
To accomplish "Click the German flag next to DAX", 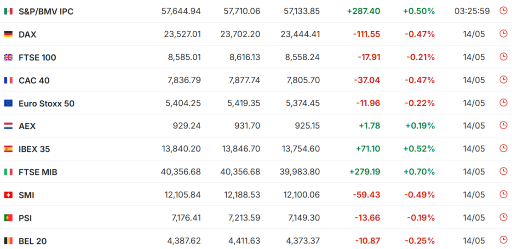I will [8, 34].
